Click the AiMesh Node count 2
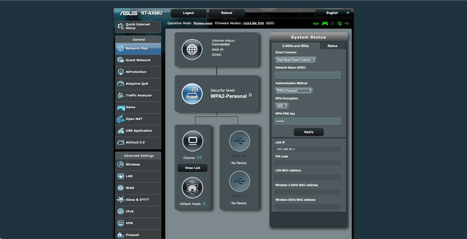Viewport: 467px width, 239px height. [x=204, y=204]
